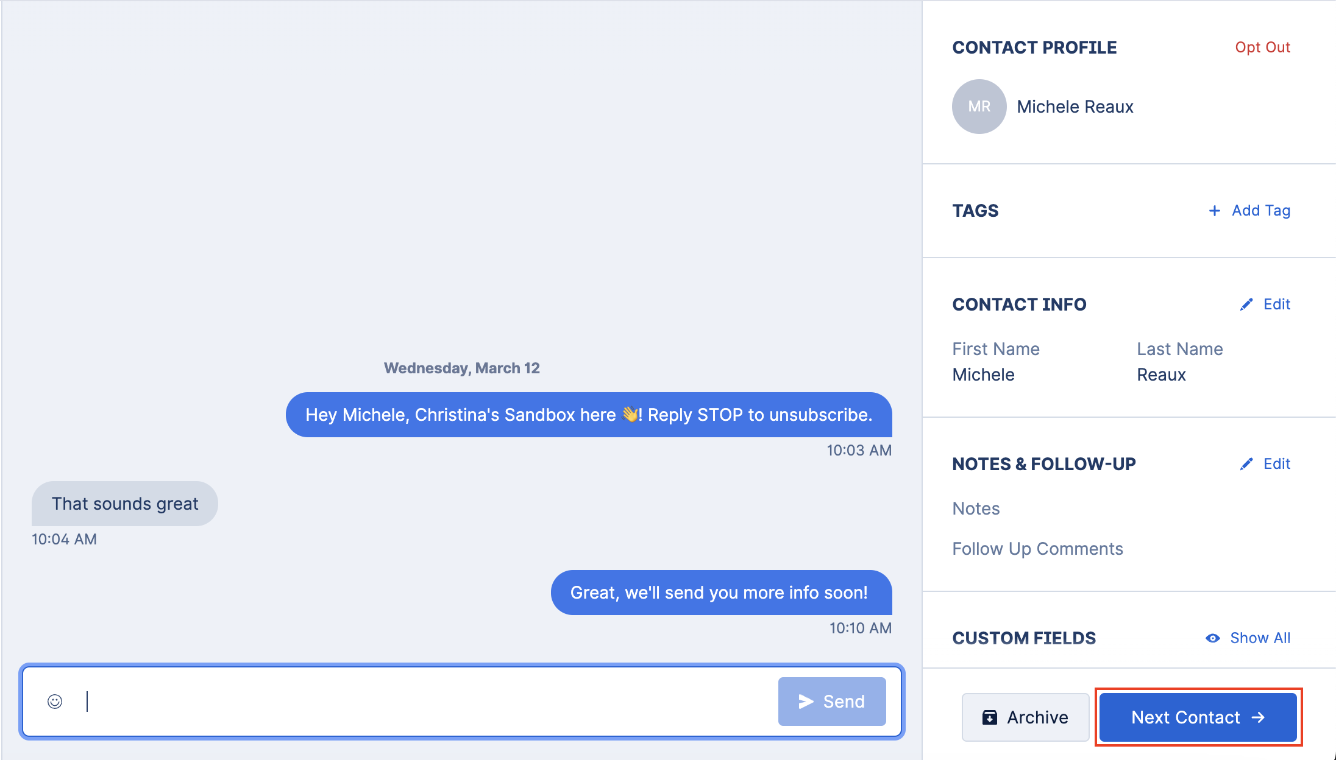Click the eye icon in Custom Fields
Screen dimensions: 1336x760
[x=1213, y=638]
